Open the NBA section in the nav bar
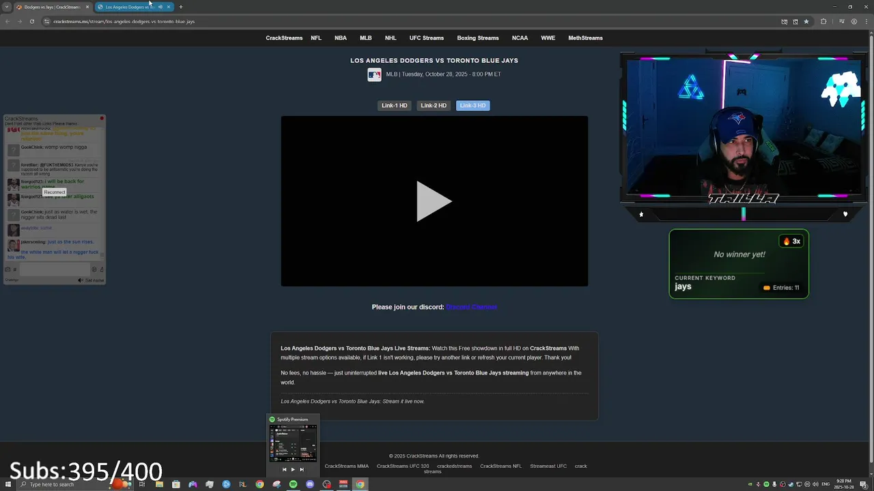Image resolution: width=874 pixels, height=491 pixels. coord(341,38)
